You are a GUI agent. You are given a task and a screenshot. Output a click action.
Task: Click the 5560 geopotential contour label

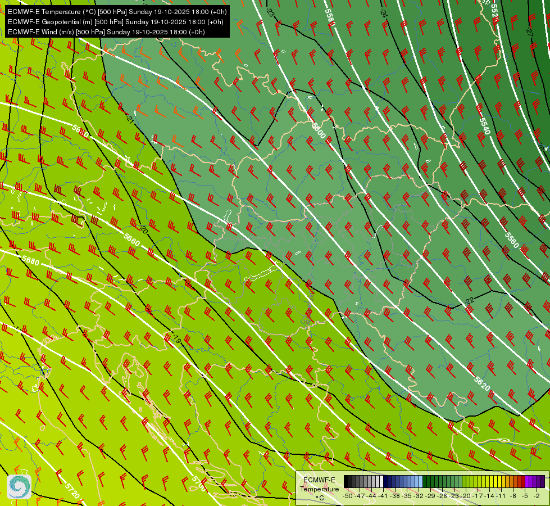point(511,240)
